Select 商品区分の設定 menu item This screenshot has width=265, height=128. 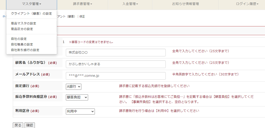point(22,29)
